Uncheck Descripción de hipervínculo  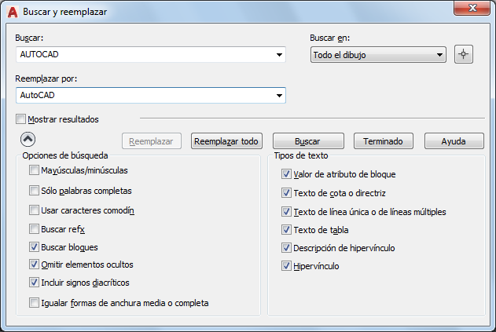(x=286, y=248)
